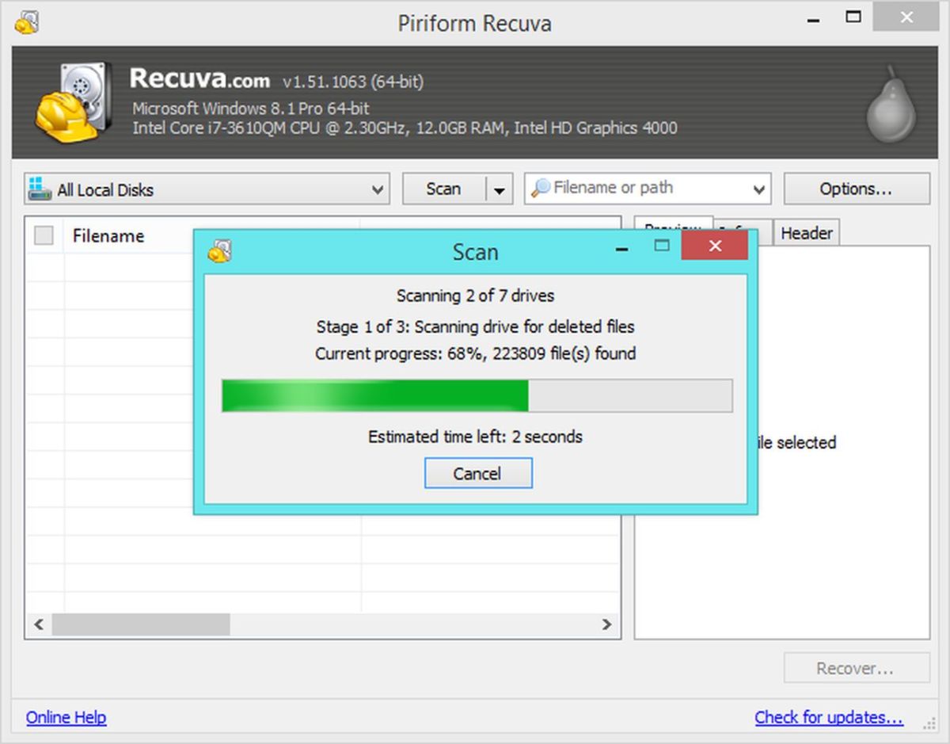
Task: Click the Check for updates link
Action: pos(829,717)
